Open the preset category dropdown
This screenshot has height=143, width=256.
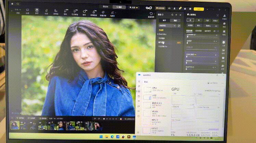click(167, 26)
